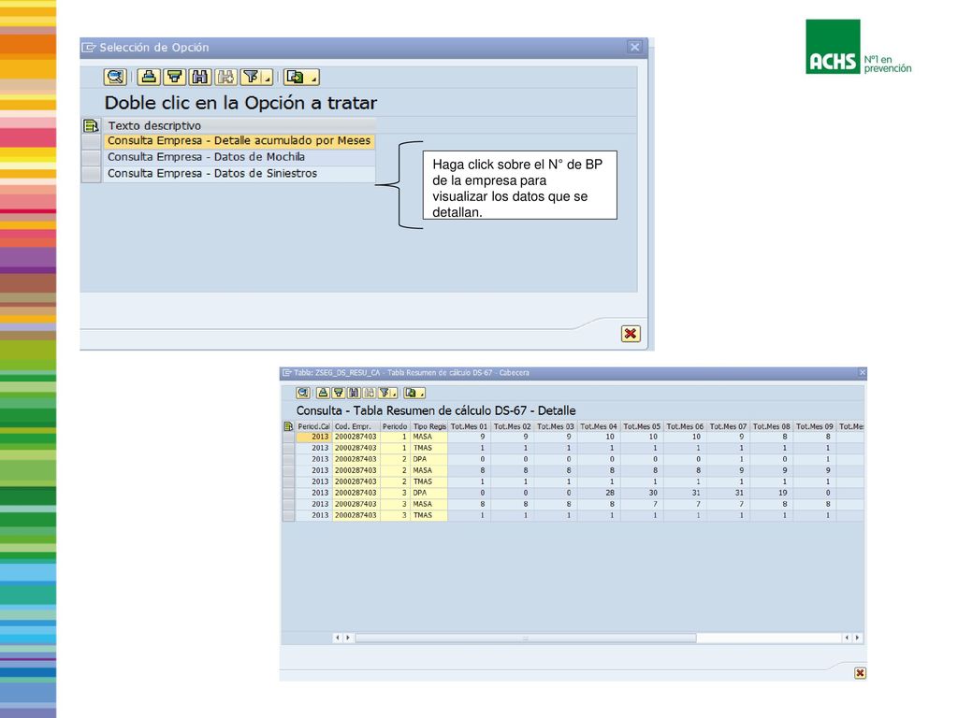Select 'Consulta Empresa - Detalle acumulado por Meses' row

pyautogui.click(x=239, y=141)
